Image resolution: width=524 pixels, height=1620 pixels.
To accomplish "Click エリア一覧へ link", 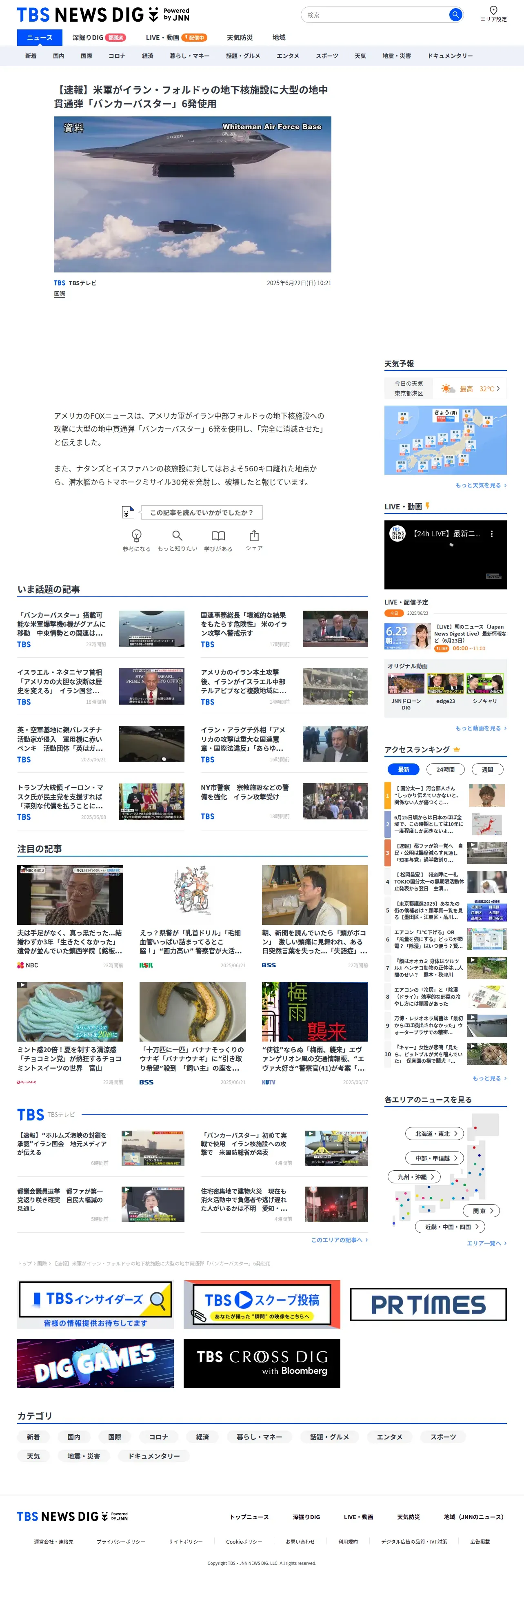I will click(486, 1243).
